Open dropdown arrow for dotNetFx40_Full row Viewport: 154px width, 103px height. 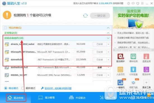coord(108,67)
